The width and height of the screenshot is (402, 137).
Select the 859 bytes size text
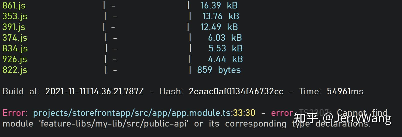[x=219, y=70]
